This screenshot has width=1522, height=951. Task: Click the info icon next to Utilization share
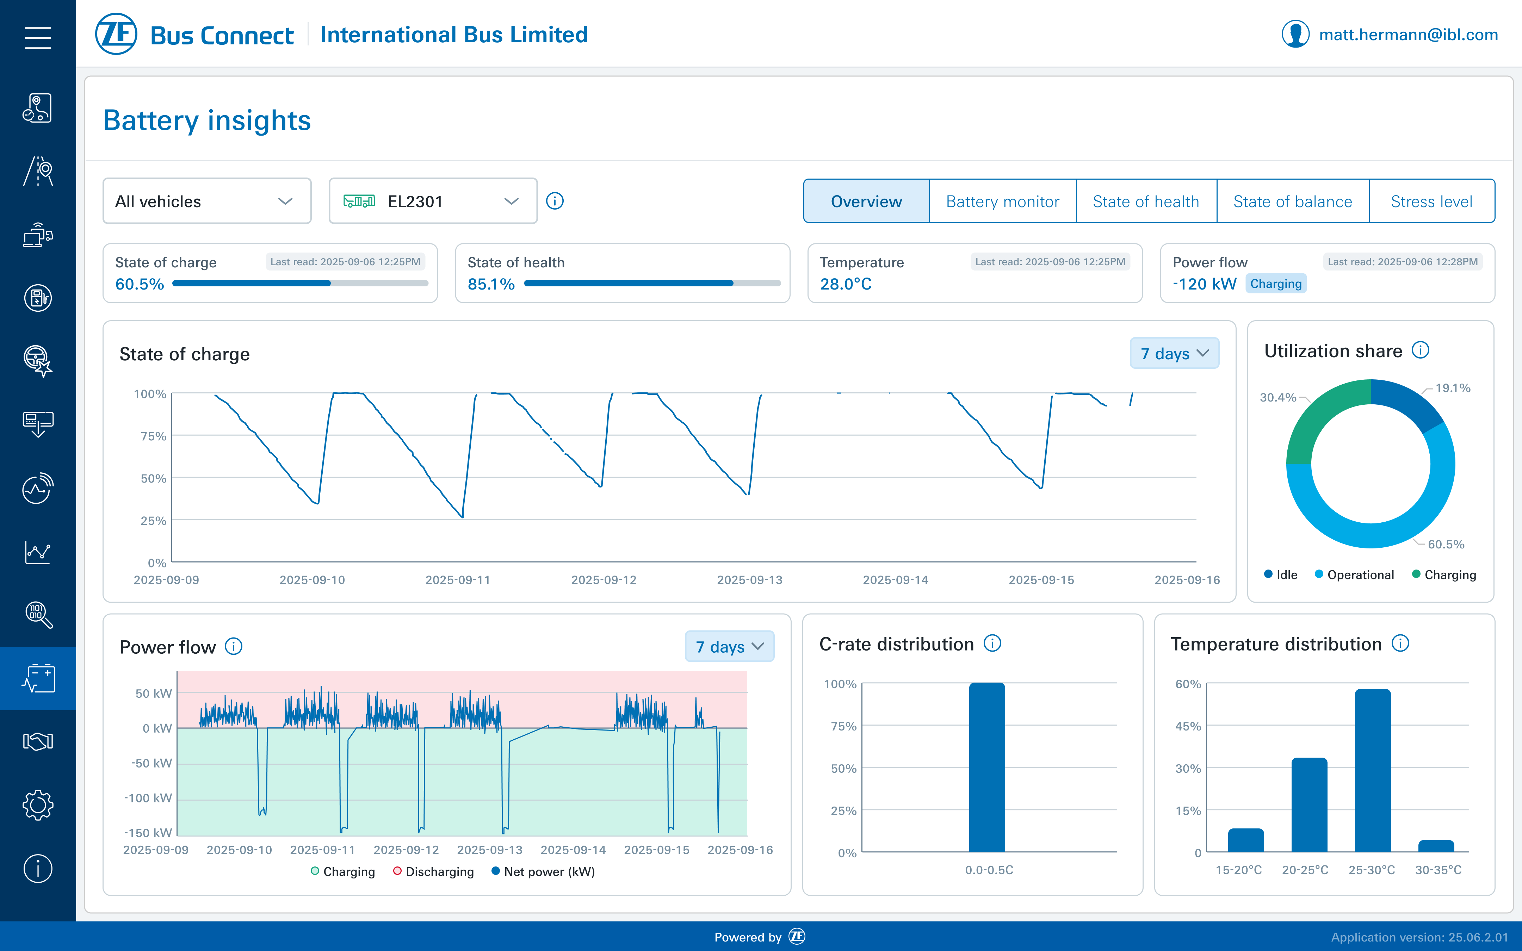[1421, 350]
